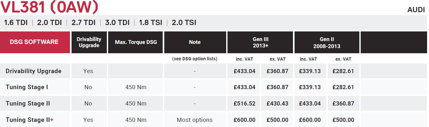Click the AUDI brand label
Viewport: 429px width, 127px height.
click(416, 10)
